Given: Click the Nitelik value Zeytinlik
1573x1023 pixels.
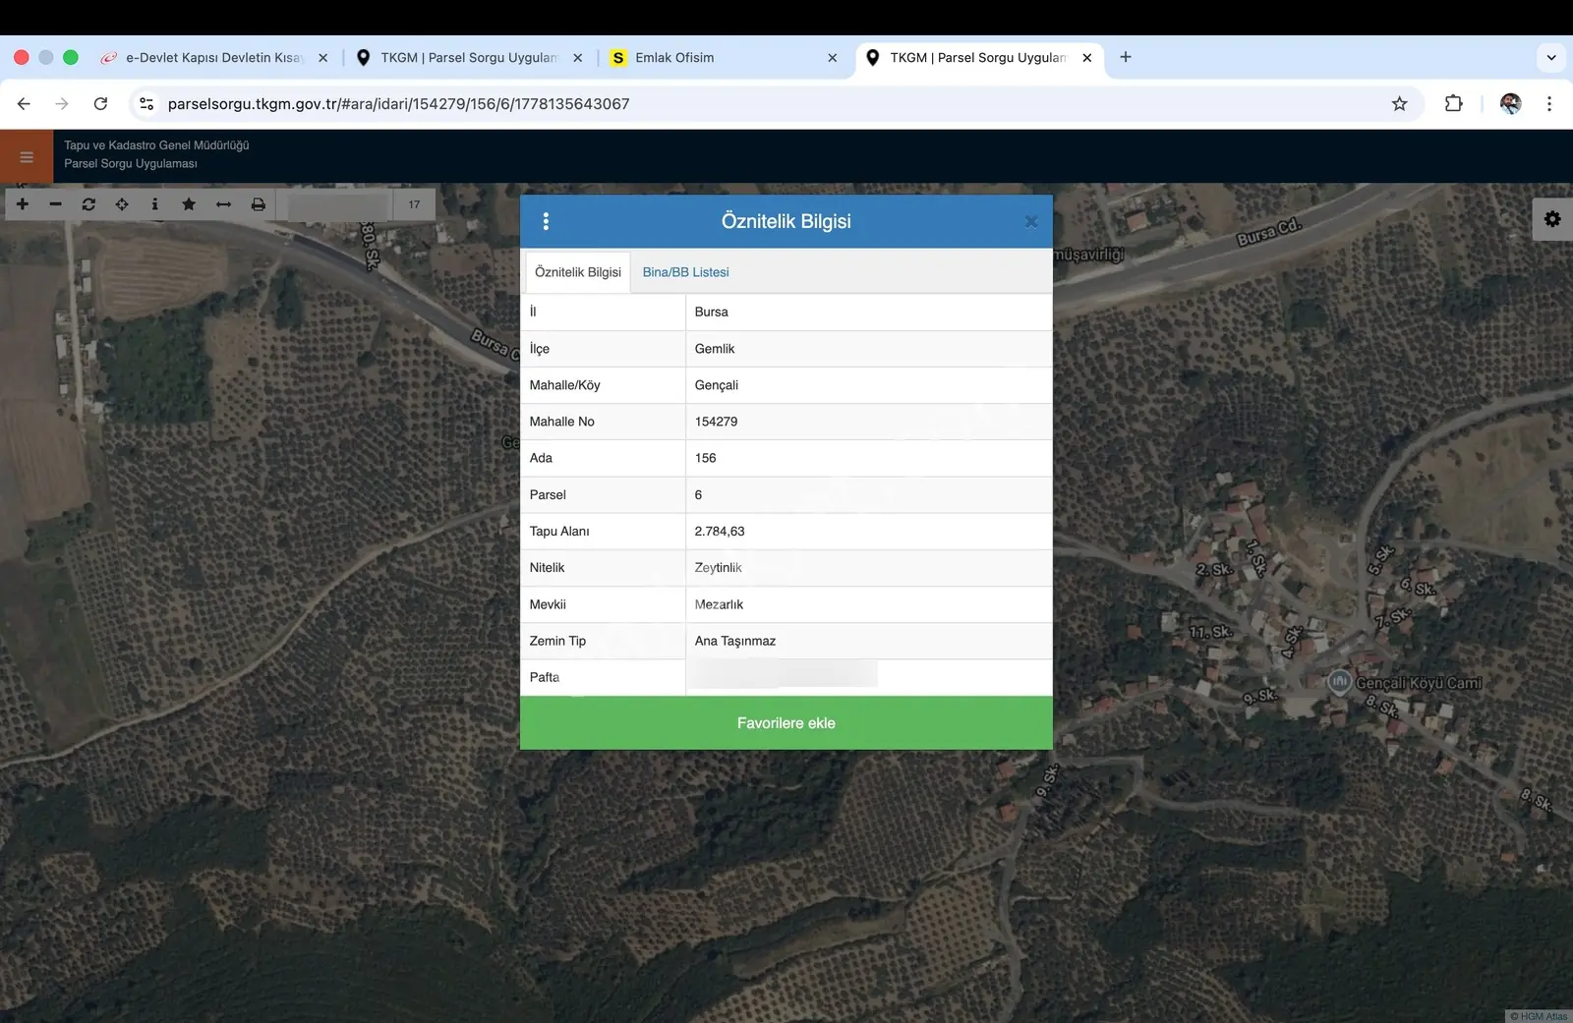Looking at the screenshot, I should pyautogui.click(x=718, y=568).
